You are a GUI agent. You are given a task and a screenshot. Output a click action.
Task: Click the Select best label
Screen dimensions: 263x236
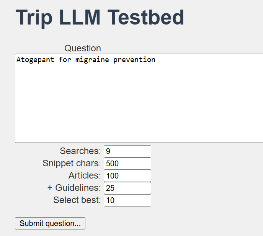[x=77, y=200]
